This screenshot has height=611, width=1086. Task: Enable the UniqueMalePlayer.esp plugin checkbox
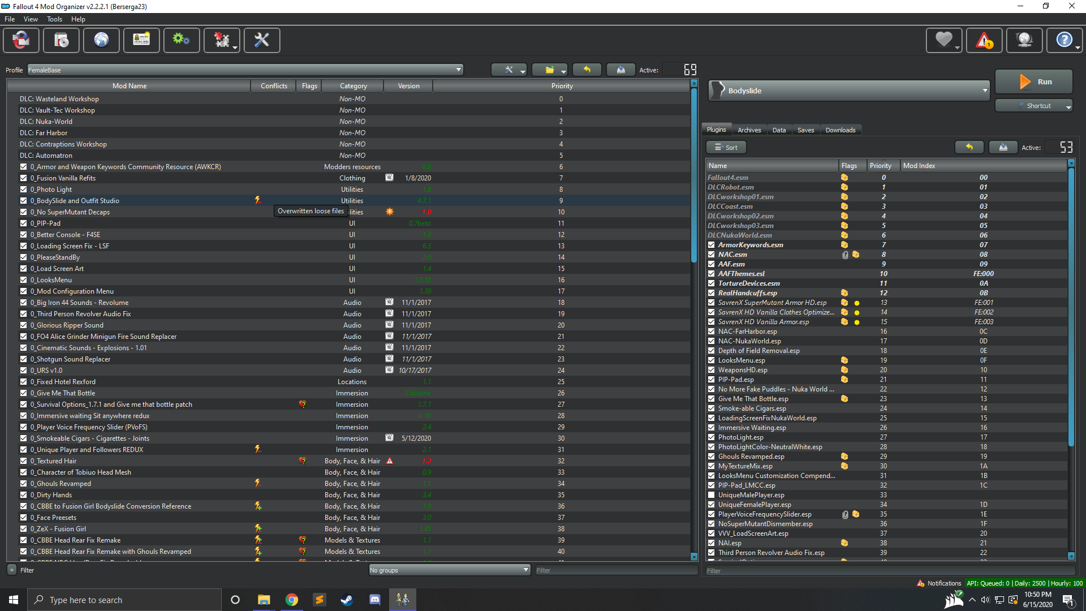(x=712, y=495)
